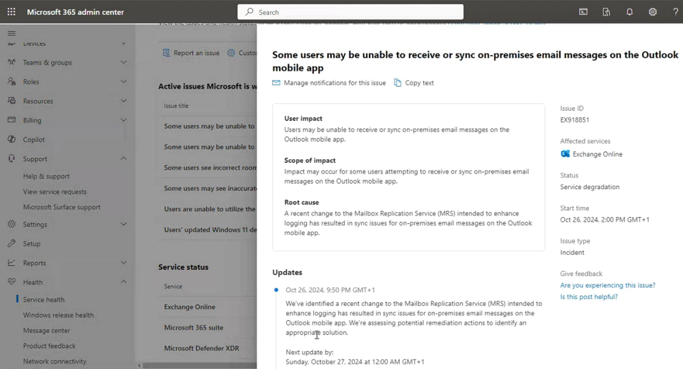Viewport: 683px width, 369px height.
Task: Click the Manage notifications envelope icon
Action: [x=276, y=83]
